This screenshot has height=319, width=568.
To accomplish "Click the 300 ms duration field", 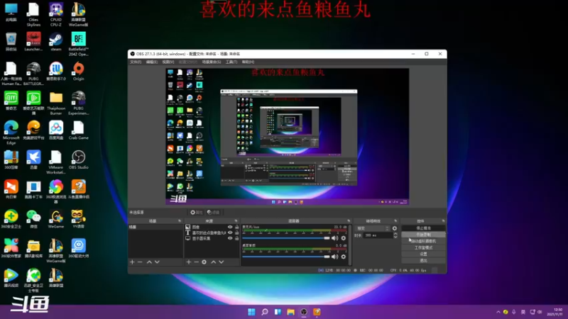I will (378, 235).
